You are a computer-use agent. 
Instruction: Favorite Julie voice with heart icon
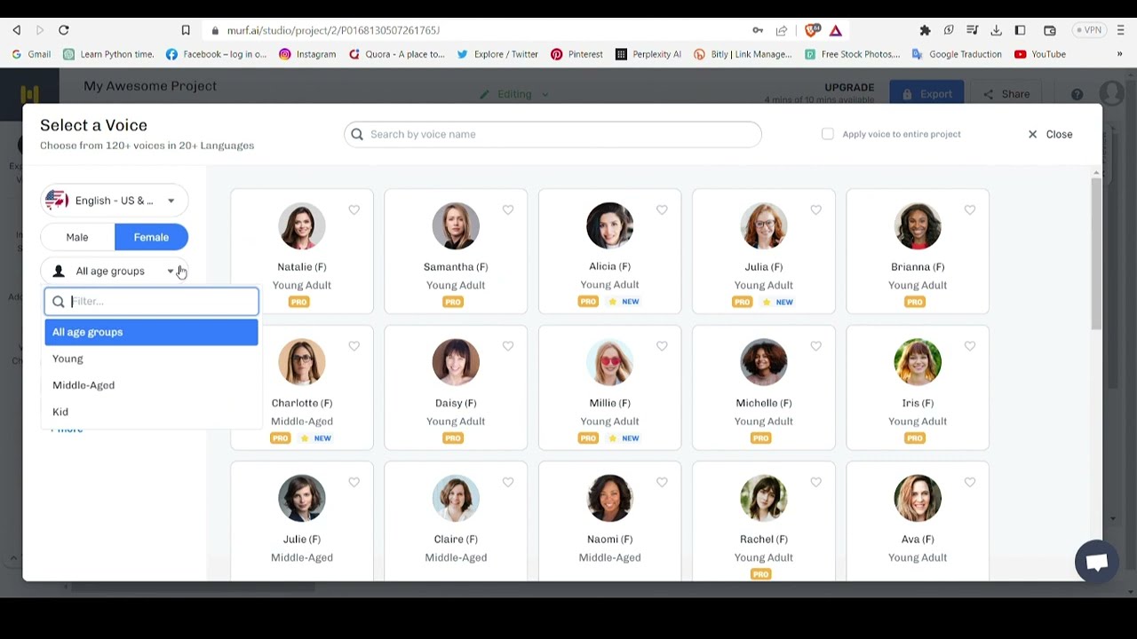[x=354, y=483]
